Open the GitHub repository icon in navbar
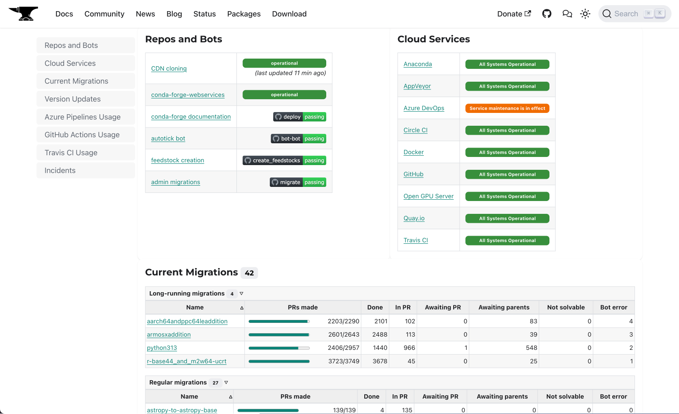Screen dimensions: 679x414 (547, 14)
